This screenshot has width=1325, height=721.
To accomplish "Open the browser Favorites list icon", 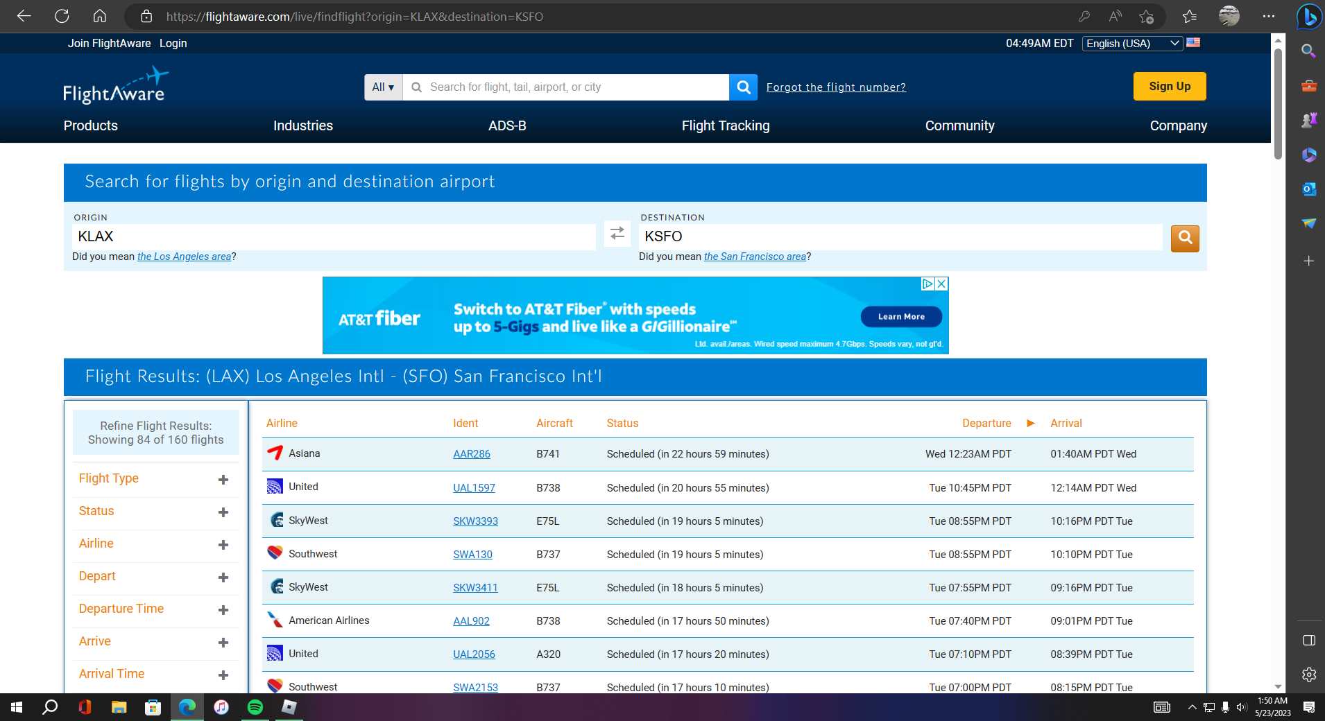I will [x=1190, y=16].
